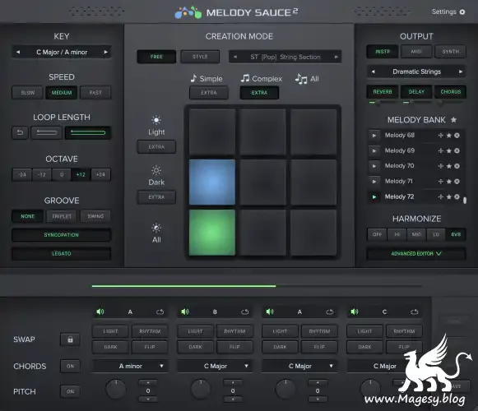Play Melody 71

[374, 182]
